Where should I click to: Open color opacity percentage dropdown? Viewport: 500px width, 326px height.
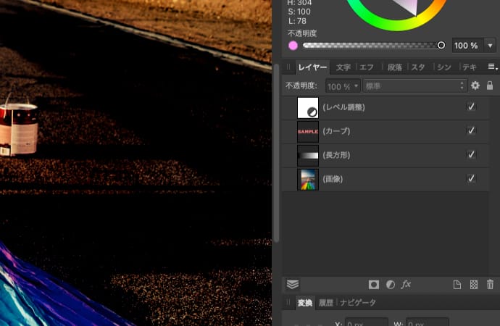pos(491,46)
